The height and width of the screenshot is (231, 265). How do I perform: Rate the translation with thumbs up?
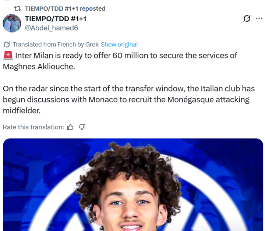click(70, 127)
